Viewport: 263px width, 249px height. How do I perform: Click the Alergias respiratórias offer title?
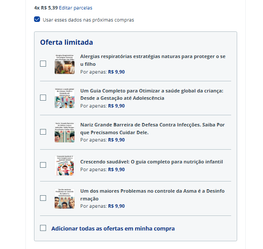point(153,60)
